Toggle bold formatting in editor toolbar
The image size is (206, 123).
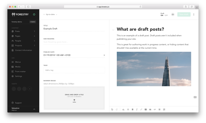point(133,110)
